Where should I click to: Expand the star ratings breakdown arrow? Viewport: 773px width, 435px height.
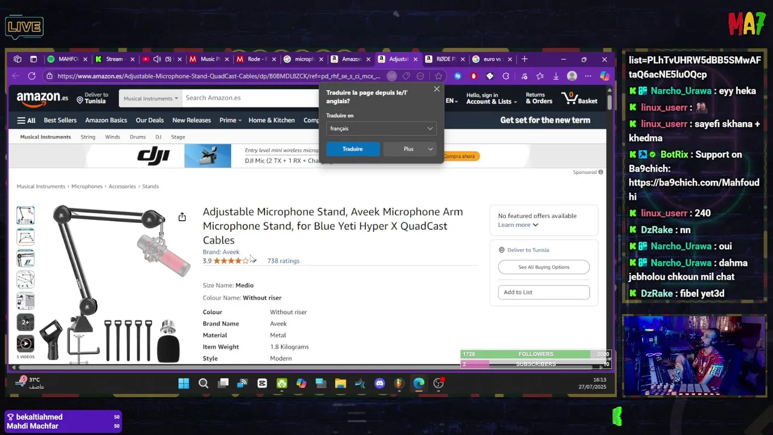pos(254,261)
